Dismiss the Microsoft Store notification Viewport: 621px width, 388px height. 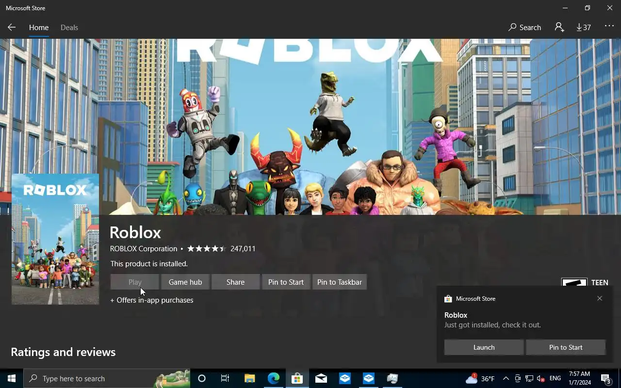(x=600, y=298)
